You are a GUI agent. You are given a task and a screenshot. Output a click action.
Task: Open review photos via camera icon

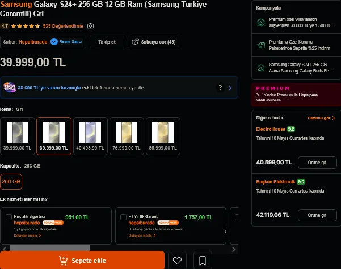pyautogui.click(x=90, y=26)
